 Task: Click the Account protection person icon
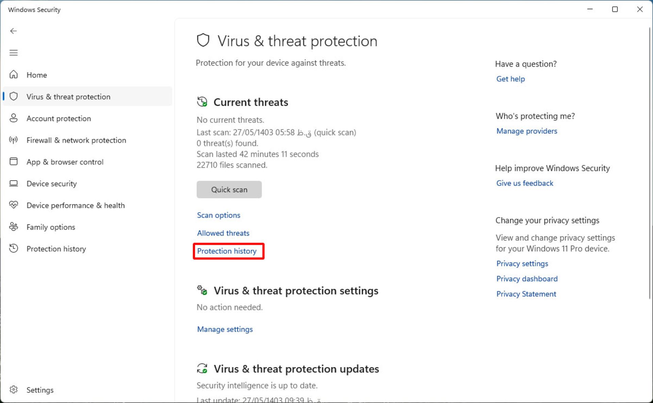click(14, 118)
